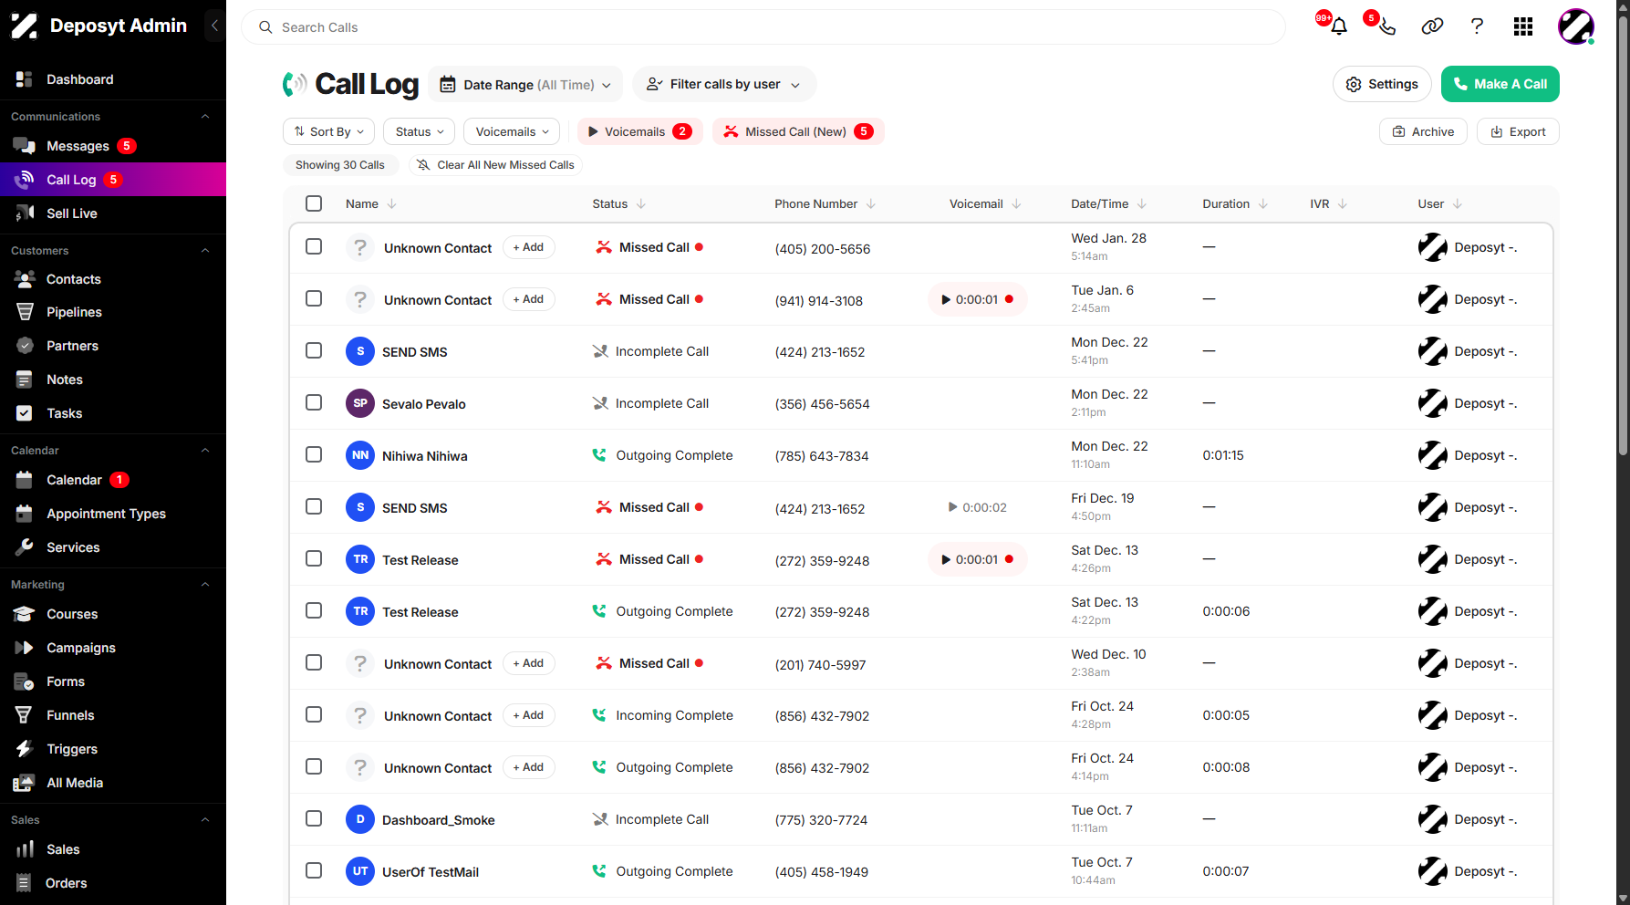1630x905 pixels.
Task: Open Filter calls by user dropdown
Action: pos(724,84)
